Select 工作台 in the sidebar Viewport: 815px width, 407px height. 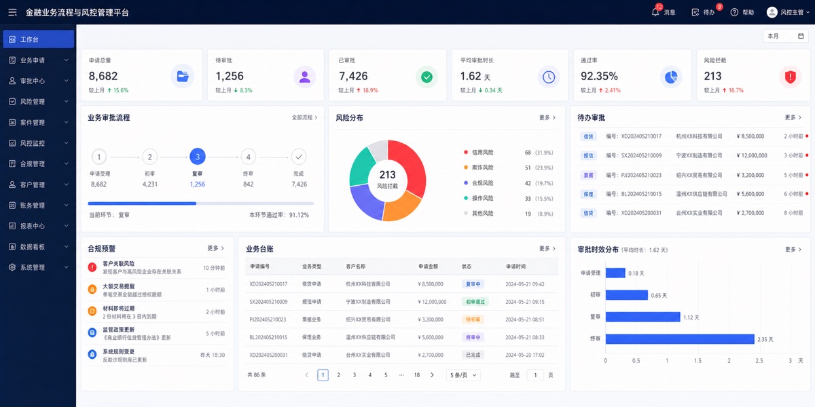[x=38, y=39]
